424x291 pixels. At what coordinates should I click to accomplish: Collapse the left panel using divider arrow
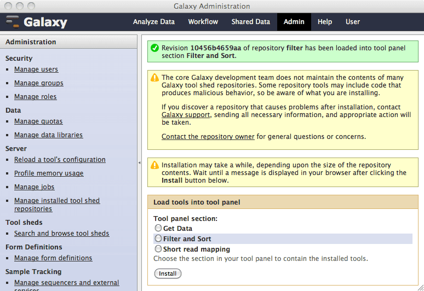(139, 163)
